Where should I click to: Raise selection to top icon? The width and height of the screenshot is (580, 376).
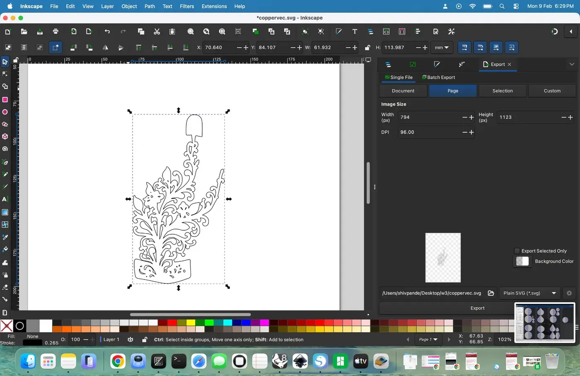pyautogui.click(x=138, y=48)
